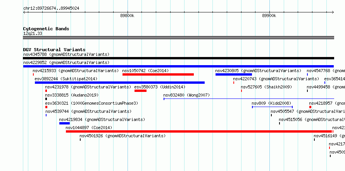Open the nsv4505547 variant label

point(308,111)
